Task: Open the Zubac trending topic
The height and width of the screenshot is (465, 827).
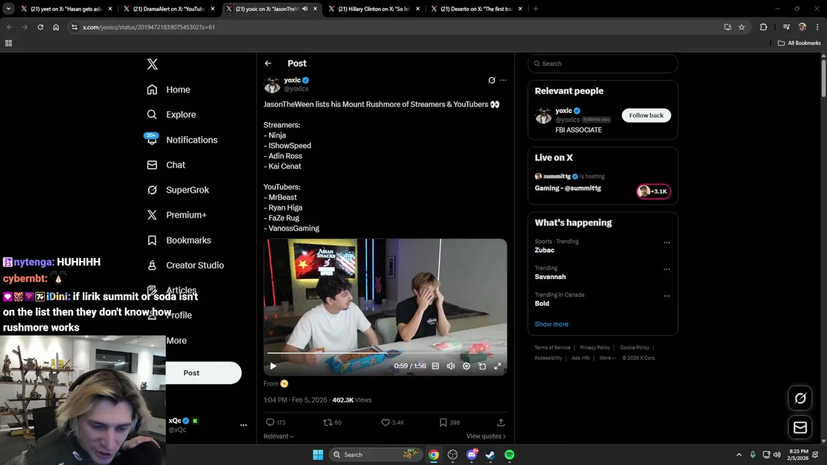Action: tap(545, 250)
